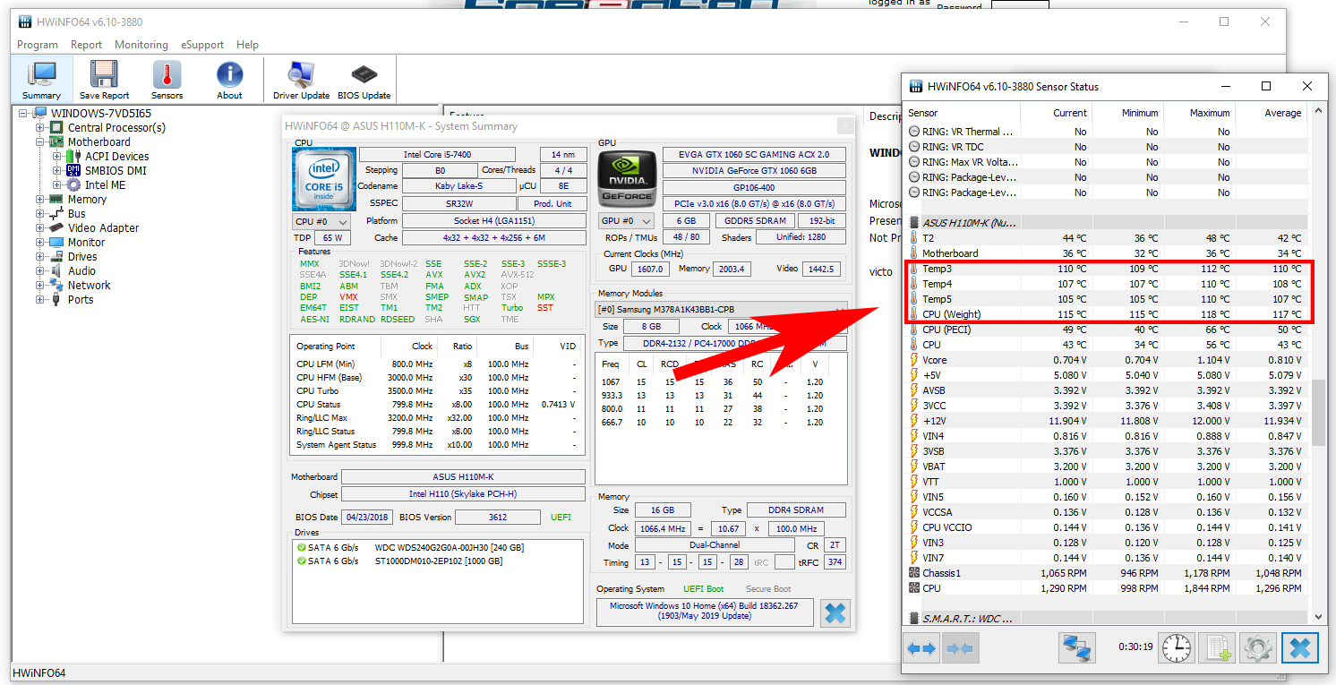Reset sensor timer with the clock button
This screenshot has height=685, width=1336.
[1177, 647]
